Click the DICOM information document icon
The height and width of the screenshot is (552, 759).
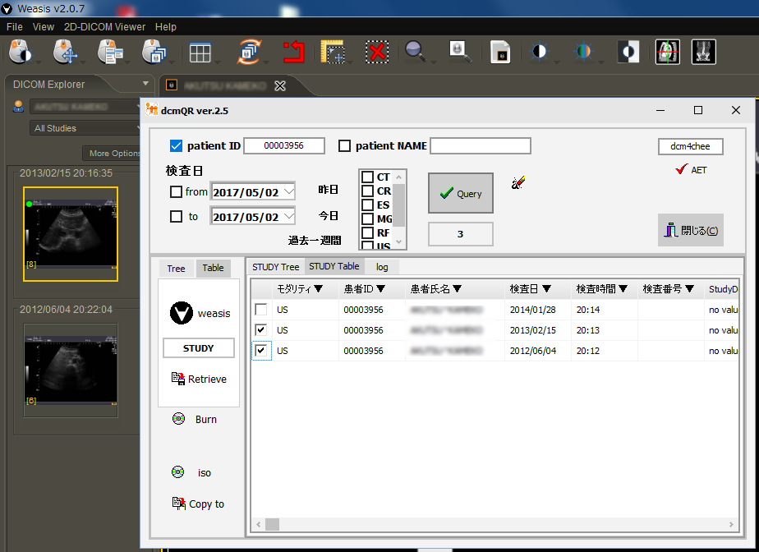[x=500, y=52]
